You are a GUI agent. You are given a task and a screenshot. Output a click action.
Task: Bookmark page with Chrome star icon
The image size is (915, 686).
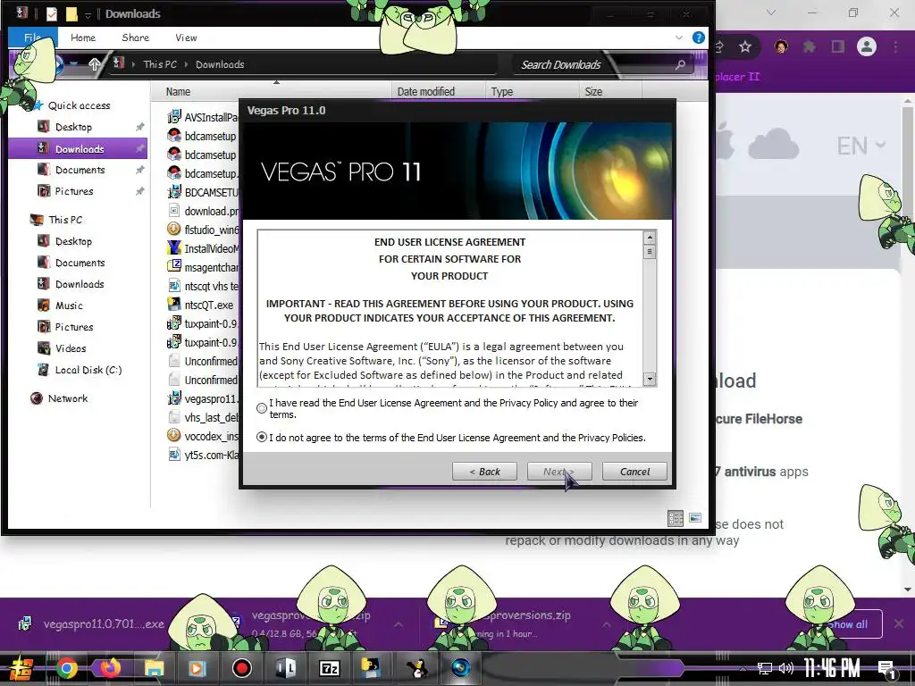(745, 46)
